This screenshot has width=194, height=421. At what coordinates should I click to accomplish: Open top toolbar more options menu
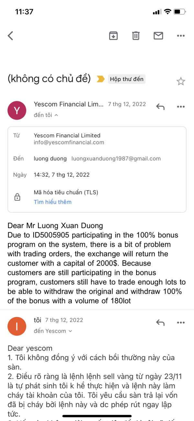pyautogui.click(x=181, y=36)
